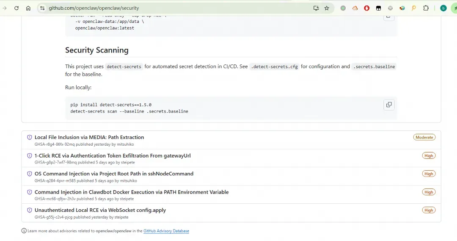Open the profile avatar 'b' in toolbar

pyautogui.click(x=443, y=8)
